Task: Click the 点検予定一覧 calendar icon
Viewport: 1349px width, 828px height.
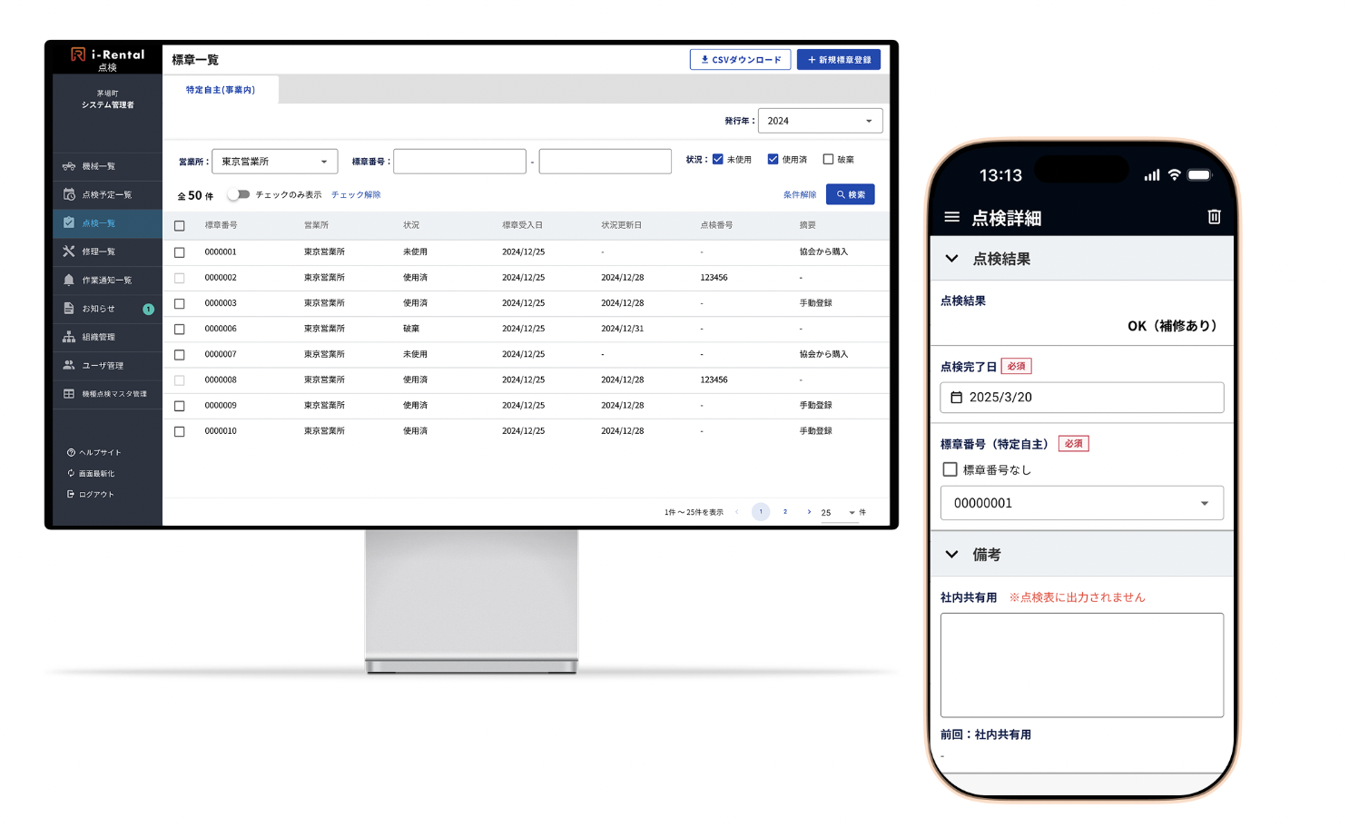Action: pyautogui.click(x=69, y=194)
